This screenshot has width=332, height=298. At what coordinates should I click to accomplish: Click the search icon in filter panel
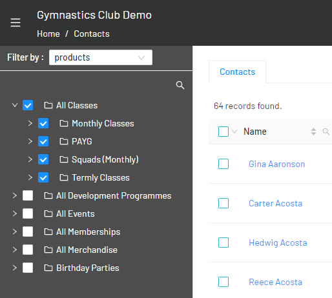180,85
